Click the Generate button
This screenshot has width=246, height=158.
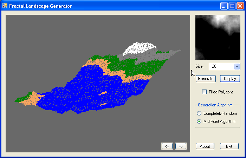click(x=206, y=79)
